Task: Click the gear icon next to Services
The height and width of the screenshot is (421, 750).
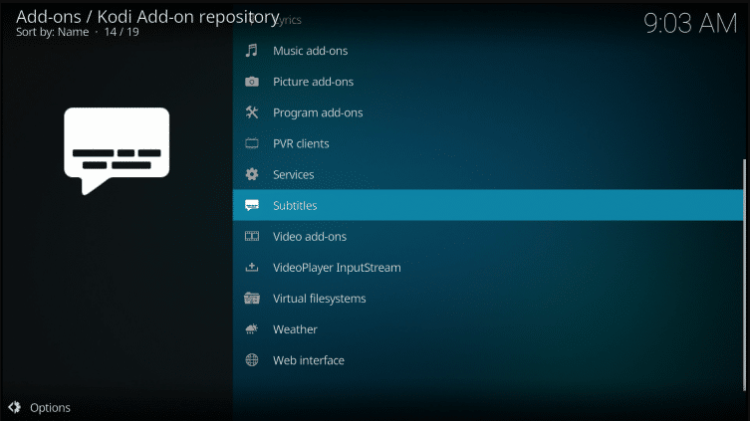Action: pos(252,174)
